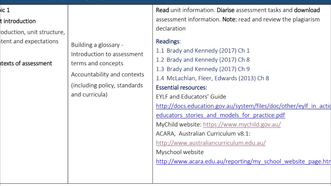Open the EYLF docs.education.gov.au link
331x186 pixels.
243,106
